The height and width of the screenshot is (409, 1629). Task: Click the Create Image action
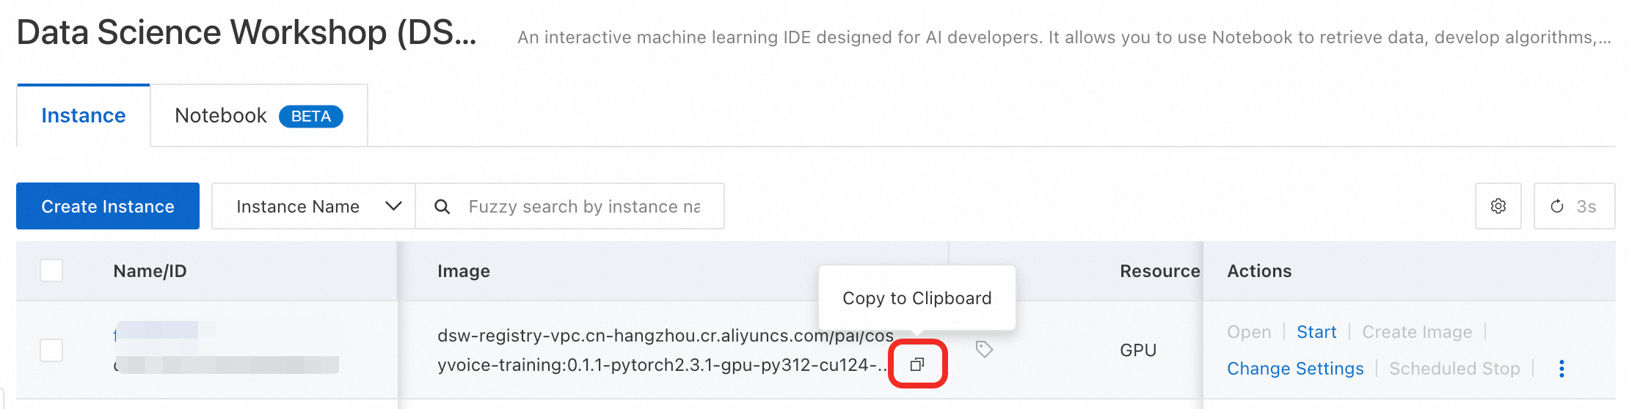pos(1417,332)
